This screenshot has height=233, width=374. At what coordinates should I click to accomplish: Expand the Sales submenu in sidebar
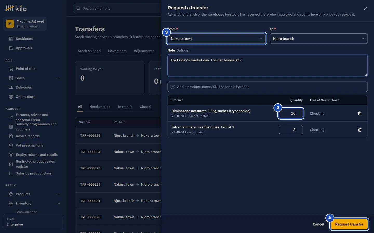coord(59,78)
